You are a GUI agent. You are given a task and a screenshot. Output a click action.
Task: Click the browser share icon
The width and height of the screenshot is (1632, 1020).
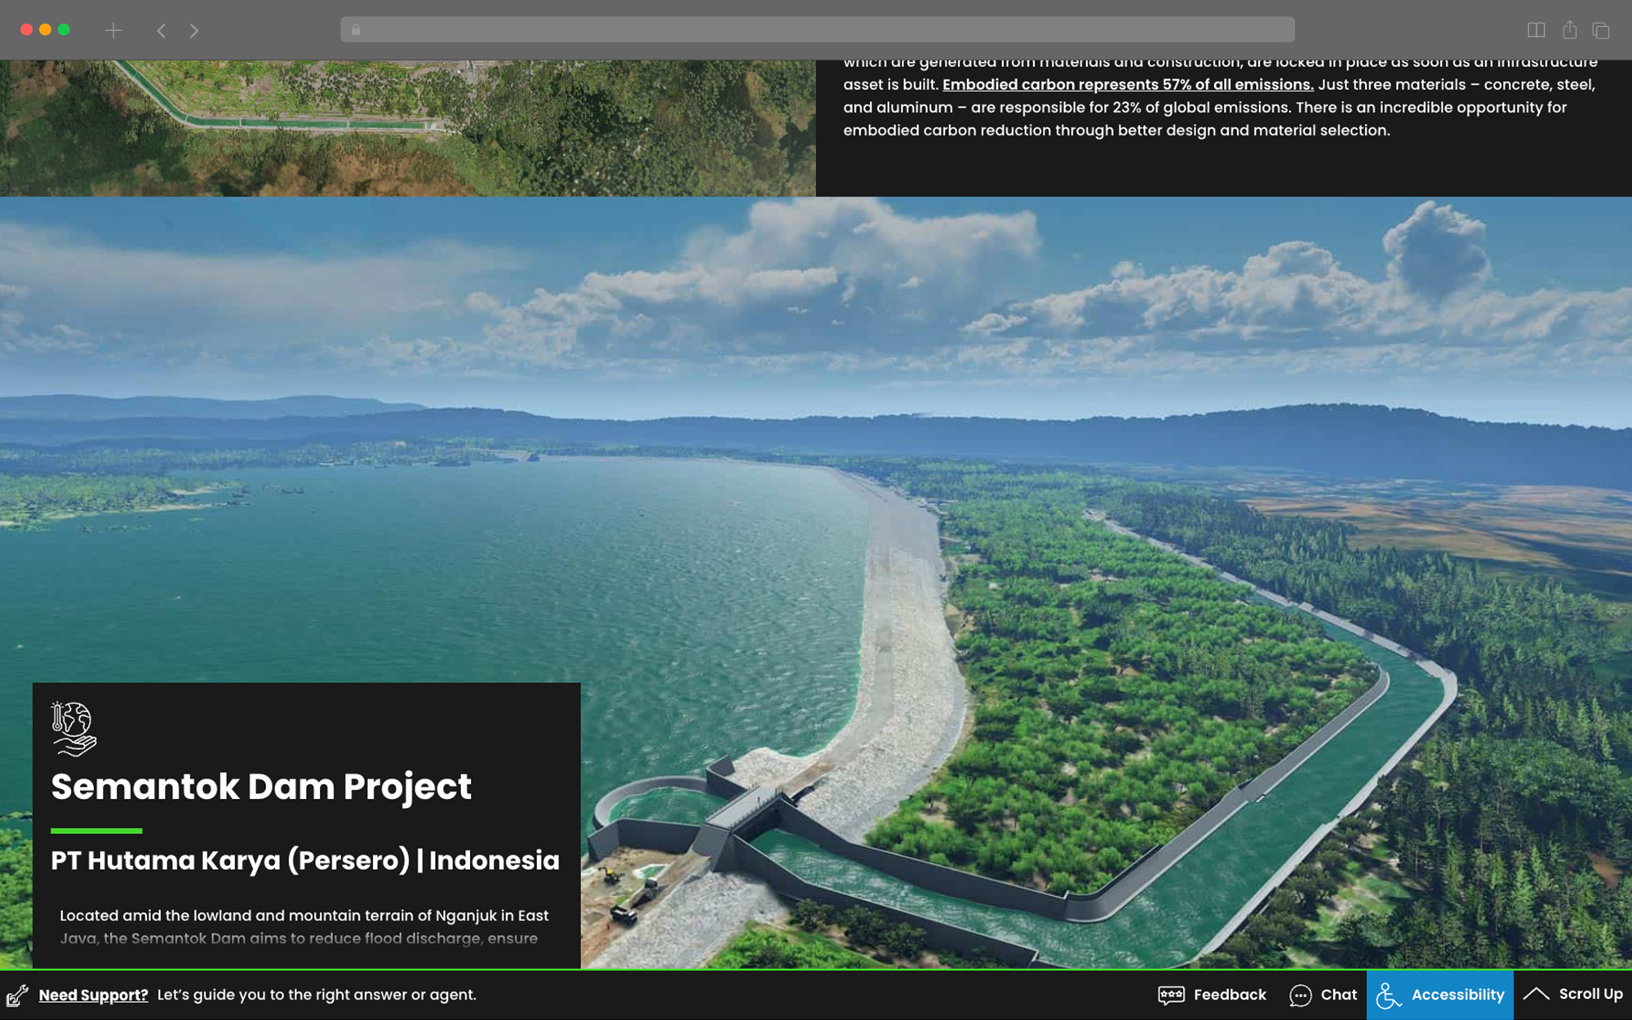point(1569,30)
